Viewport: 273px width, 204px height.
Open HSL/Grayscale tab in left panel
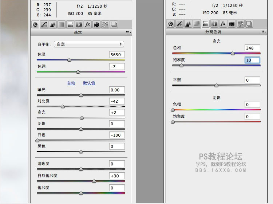[62, 24]
